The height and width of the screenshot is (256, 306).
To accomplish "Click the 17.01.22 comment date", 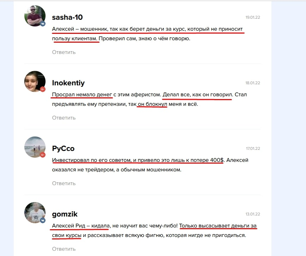I will [x=253, y=148].
